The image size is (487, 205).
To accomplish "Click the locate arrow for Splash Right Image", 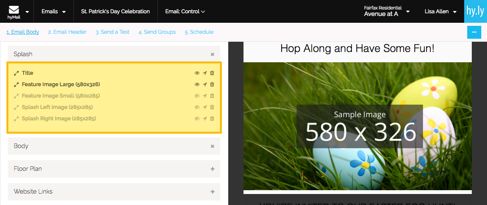I will (x=205, y=118).
